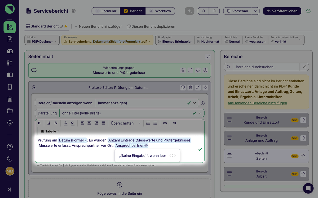Toggle '[keine Eingabe]', wenn leer switch

click(173, 155)
